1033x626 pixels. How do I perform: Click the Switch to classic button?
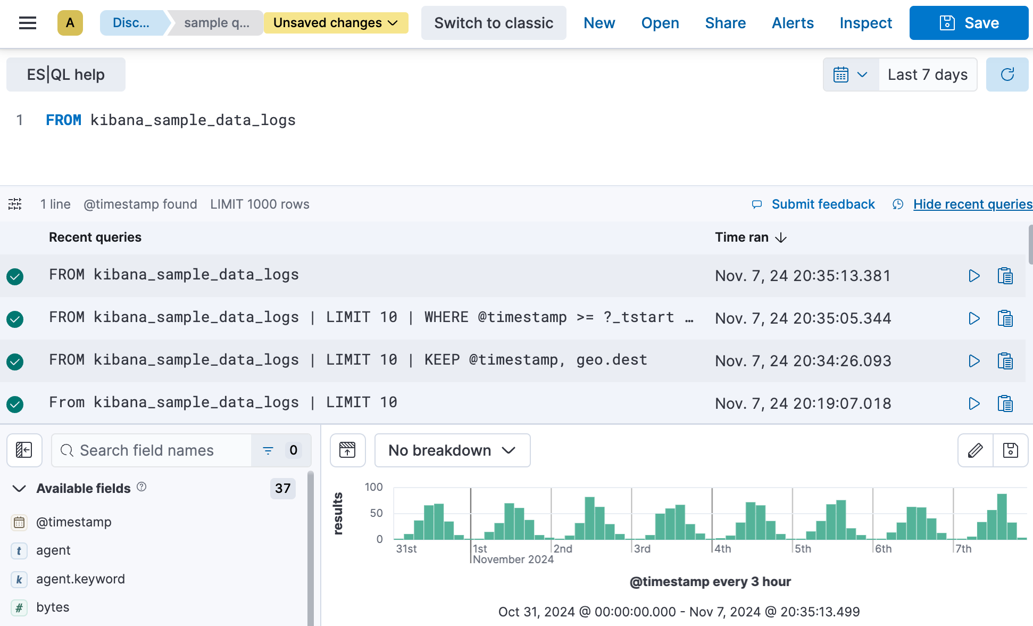click(x=494, y=23)
